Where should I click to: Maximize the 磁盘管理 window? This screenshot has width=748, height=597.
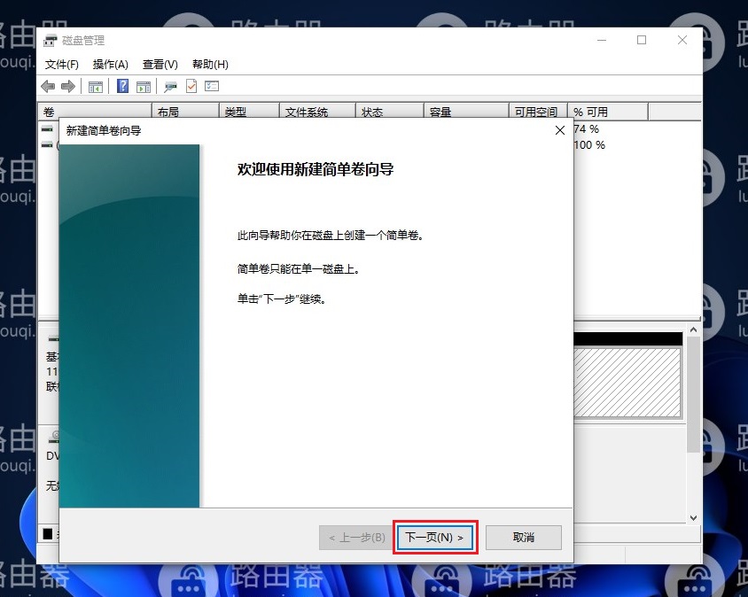(x=642, y=40)
